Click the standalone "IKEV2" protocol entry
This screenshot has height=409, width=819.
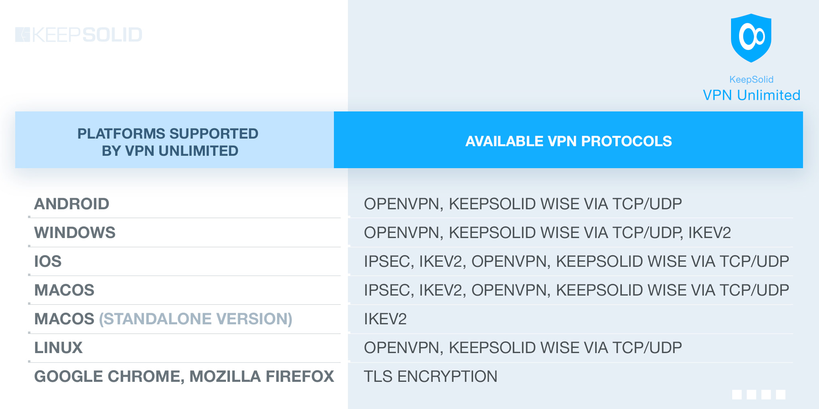pos(385,319)
